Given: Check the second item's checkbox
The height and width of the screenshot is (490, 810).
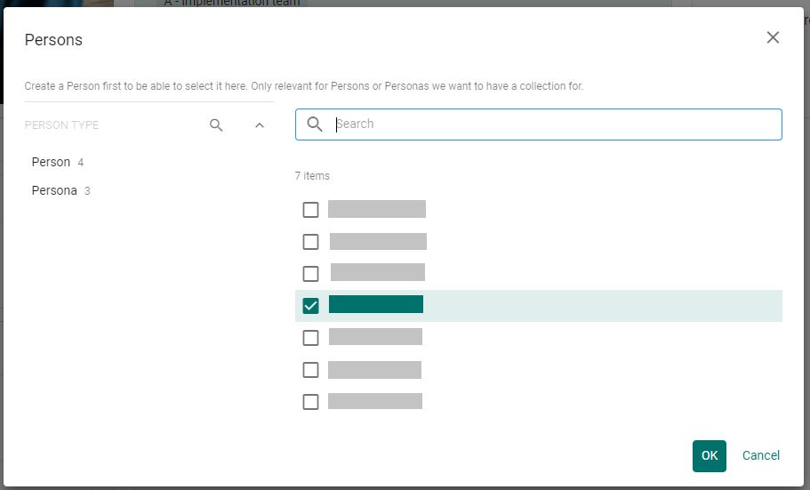Looking at the screenshot, I should 310,242.
